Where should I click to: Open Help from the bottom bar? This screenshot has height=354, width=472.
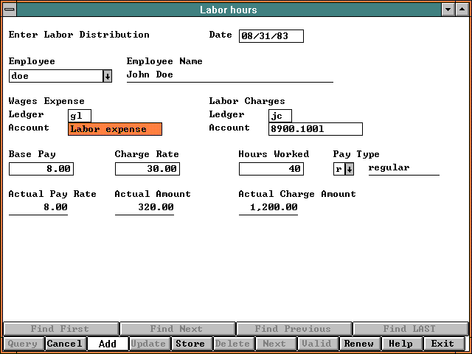(400, 344)
